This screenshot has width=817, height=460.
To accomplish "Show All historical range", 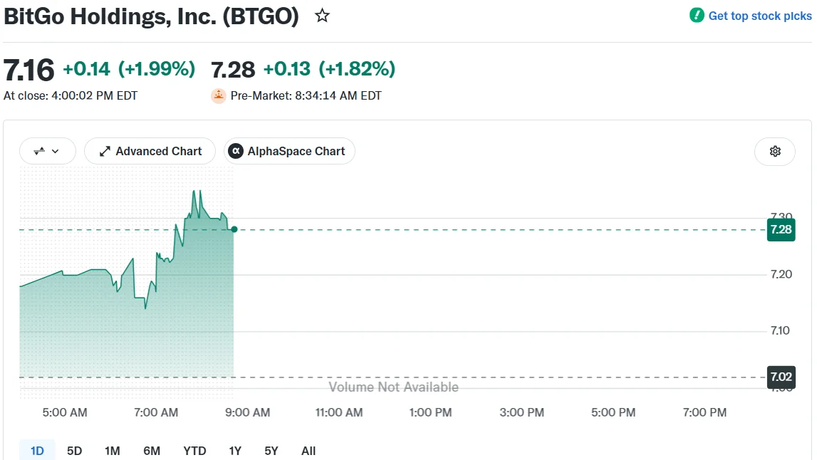I will (x=308, y=451).
